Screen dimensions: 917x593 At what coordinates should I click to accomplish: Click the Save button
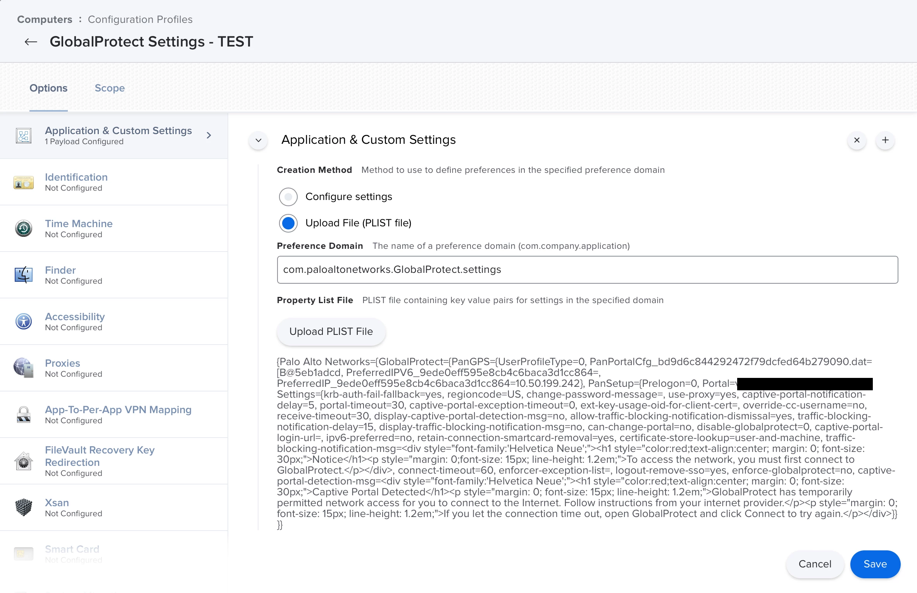click(875, 564)
